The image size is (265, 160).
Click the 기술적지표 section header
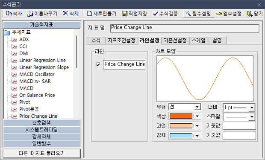pos(41,25)
